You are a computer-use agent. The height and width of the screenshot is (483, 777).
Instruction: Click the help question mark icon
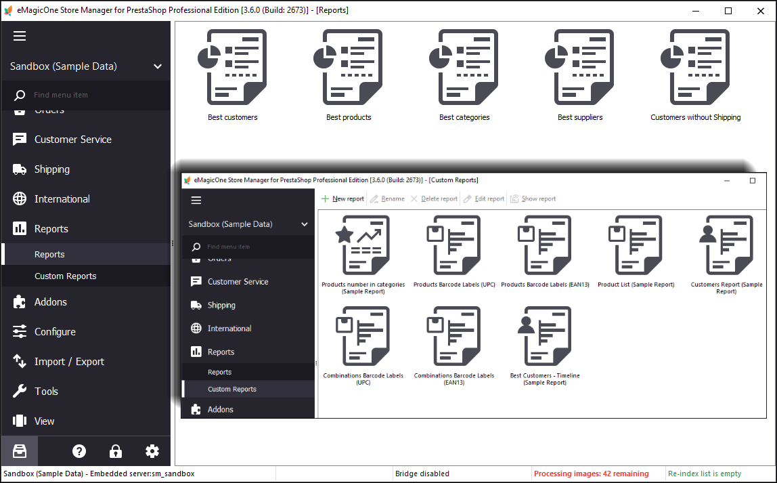click(79, 451)
